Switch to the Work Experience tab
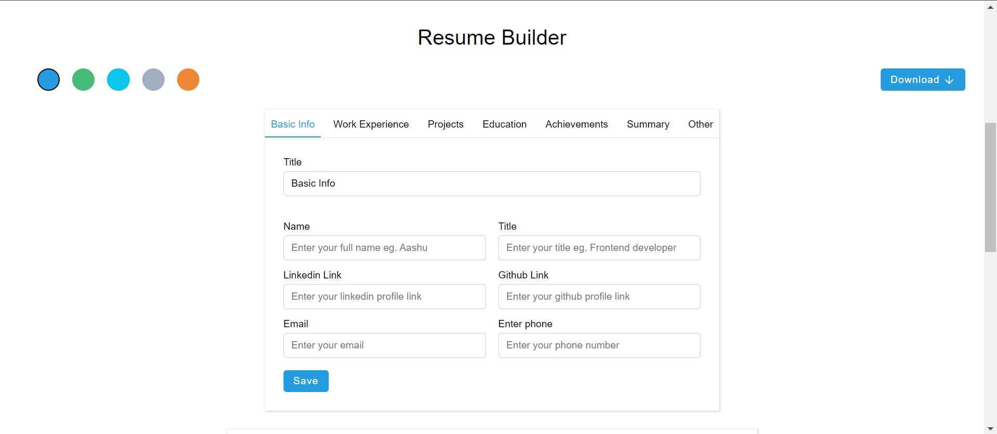 (371, 124)
